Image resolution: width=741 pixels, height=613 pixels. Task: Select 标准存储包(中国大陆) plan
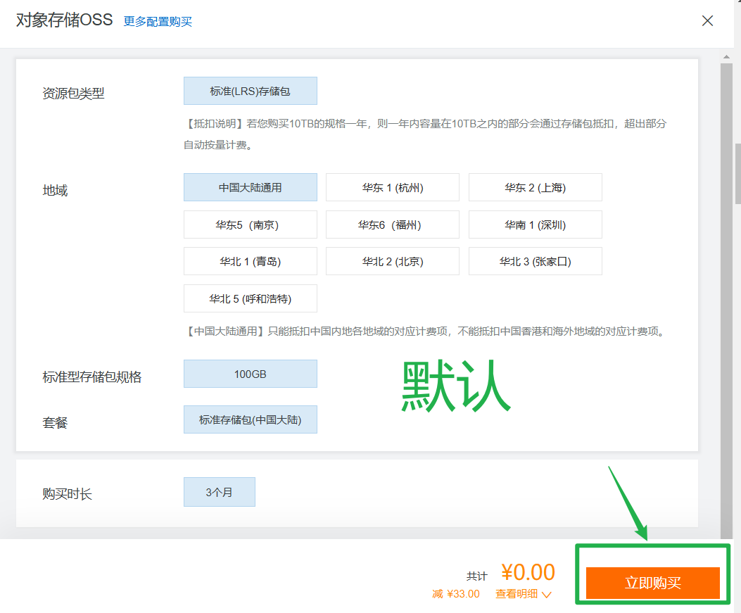pyautogui.click(x=251, y=419)
